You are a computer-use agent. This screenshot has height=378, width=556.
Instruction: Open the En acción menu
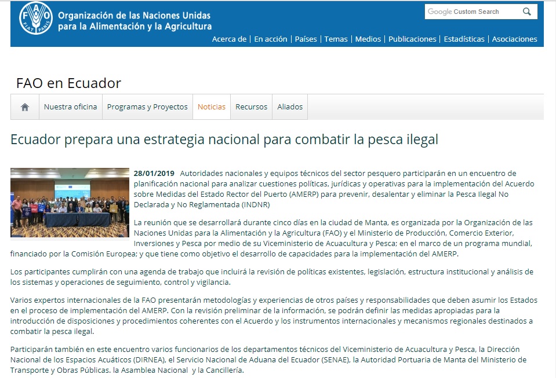271,39
